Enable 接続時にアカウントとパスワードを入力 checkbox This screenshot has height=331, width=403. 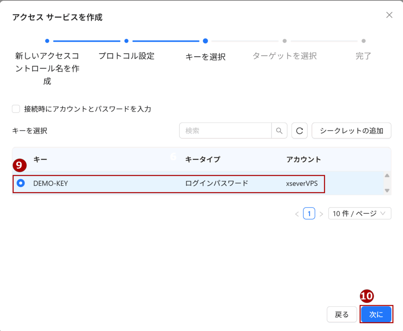[x=16, y=109]
